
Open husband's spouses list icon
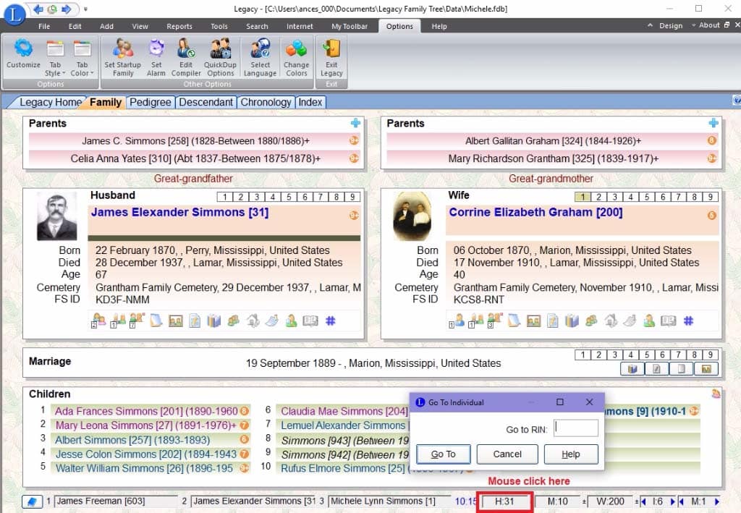pos(118,321)
